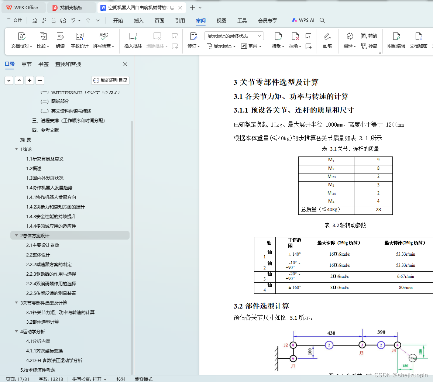The height and width of the screenshot is (382, 433).
Task: Open the 页面 ribbon tab
Action: tap(159, 20)
